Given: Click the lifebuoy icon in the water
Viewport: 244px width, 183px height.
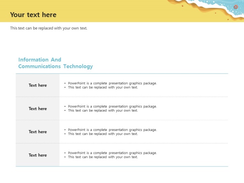Looking at the screenshot, I should pyautogui.click(x=236, y=7).
